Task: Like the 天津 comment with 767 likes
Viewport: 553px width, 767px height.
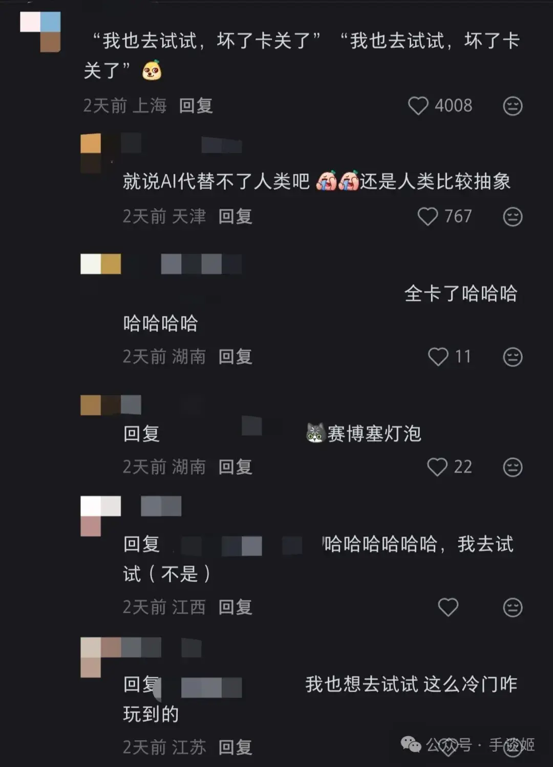Action: 428,216
